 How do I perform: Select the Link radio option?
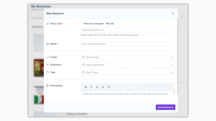pyautogui.click(x=107, y=23)
